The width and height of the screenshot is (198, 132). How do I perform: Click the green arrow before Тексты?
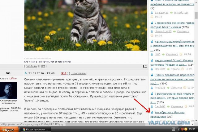(168, 69)
